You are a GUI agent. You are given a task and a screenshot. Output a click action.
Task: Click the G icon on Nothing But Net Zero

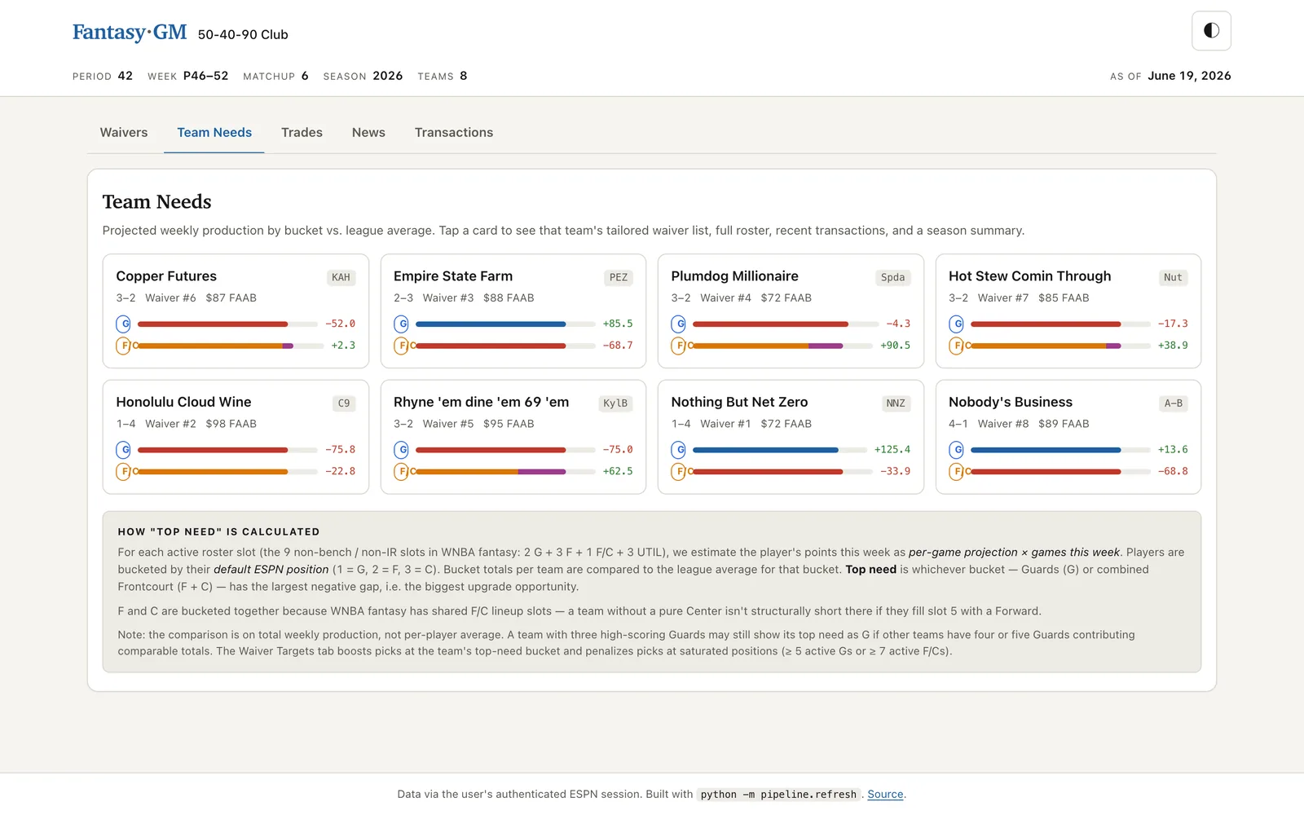(679, 449)
